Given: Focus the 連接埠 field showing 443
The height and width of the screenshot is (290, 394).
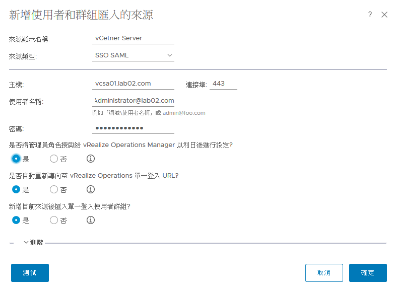Looking at the screenshot, I should coord(223,84).
